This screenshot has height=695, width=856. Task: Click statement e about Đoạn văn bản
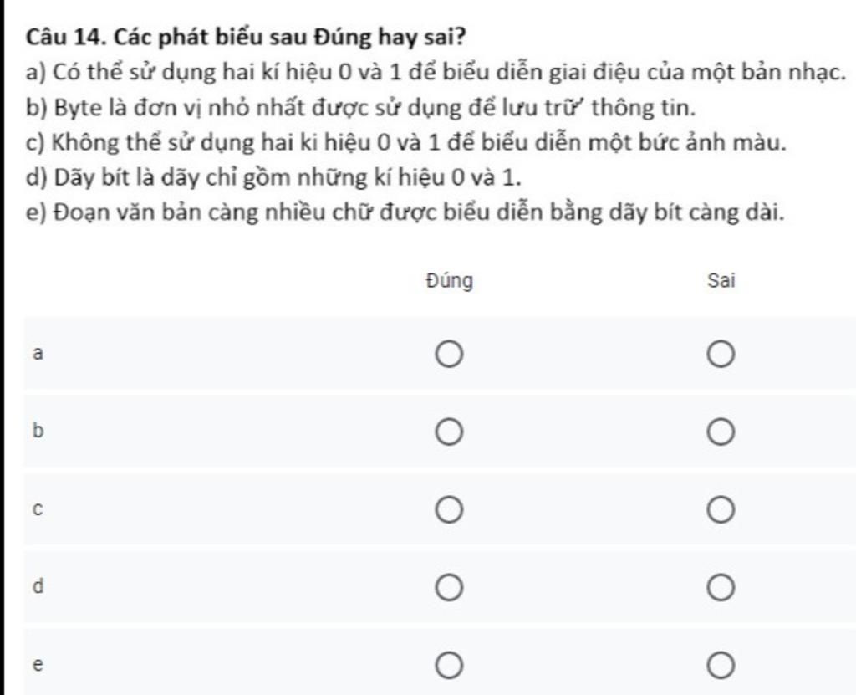[x=405, y=212]
